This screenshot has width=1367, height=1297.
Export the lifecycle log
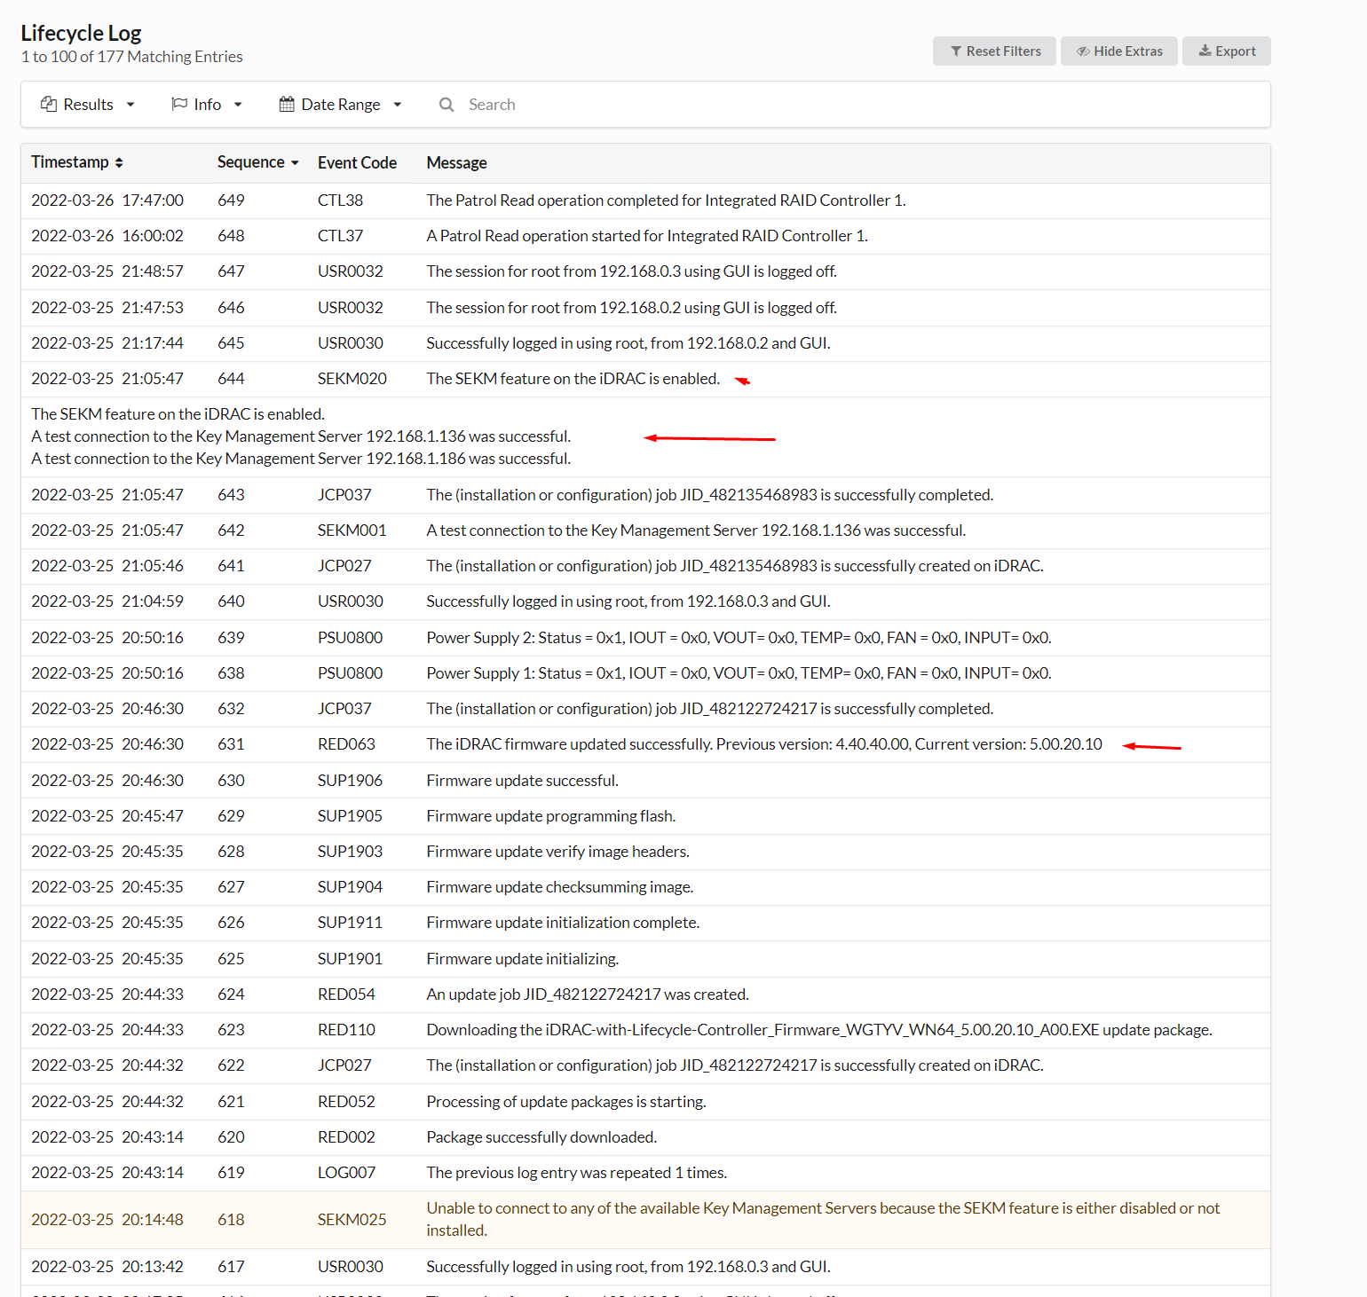point(1226,51)
